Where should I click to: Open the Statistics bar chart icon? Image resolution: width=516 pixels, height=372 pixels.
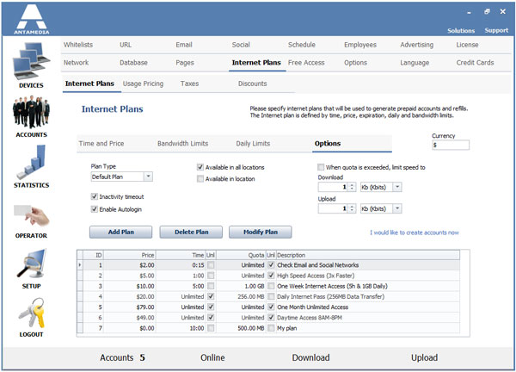click(x=31, y=163)
